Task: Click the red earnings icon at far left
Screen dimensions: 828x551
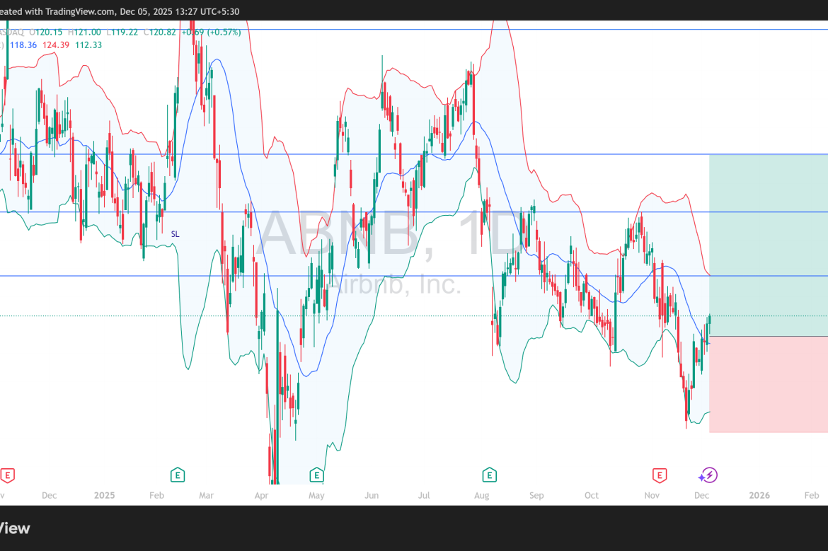Action: tap(7, 475)
